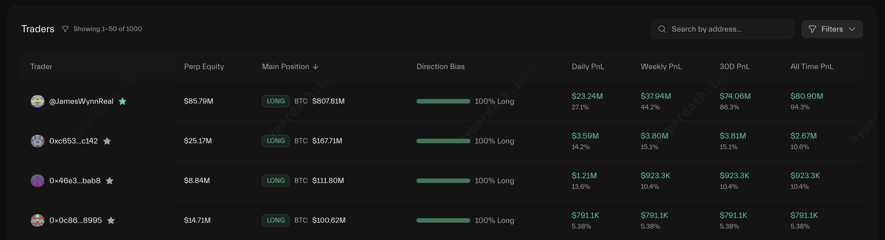Focus the Search by address field
The height and width of the screenshot is (240, 885).
click(x=722, y=29)
